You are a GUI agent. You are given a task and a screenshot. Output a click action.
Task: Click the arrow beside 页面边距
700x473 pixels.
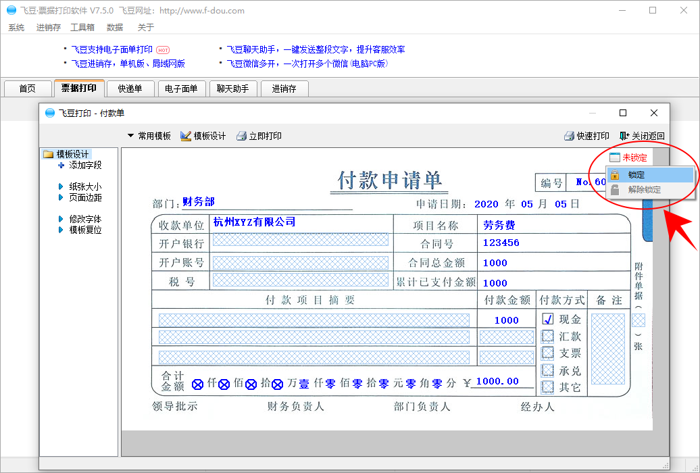61,197
